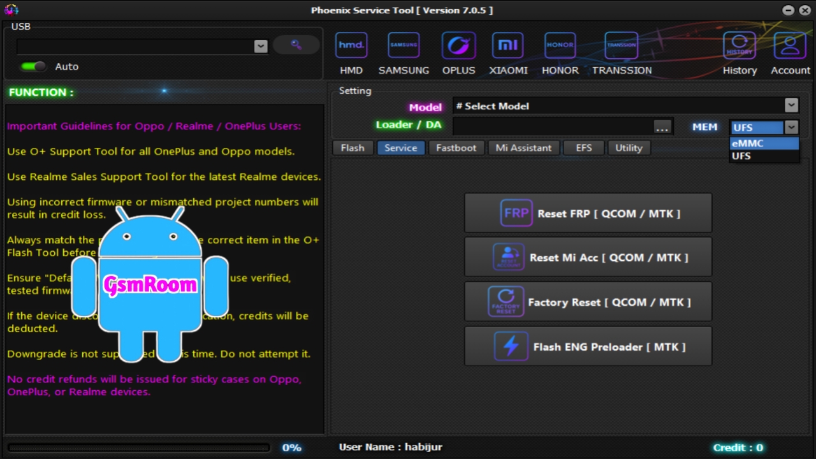
Task: Click the OPLUS brand icon
Action: click(x=458, y=46)
